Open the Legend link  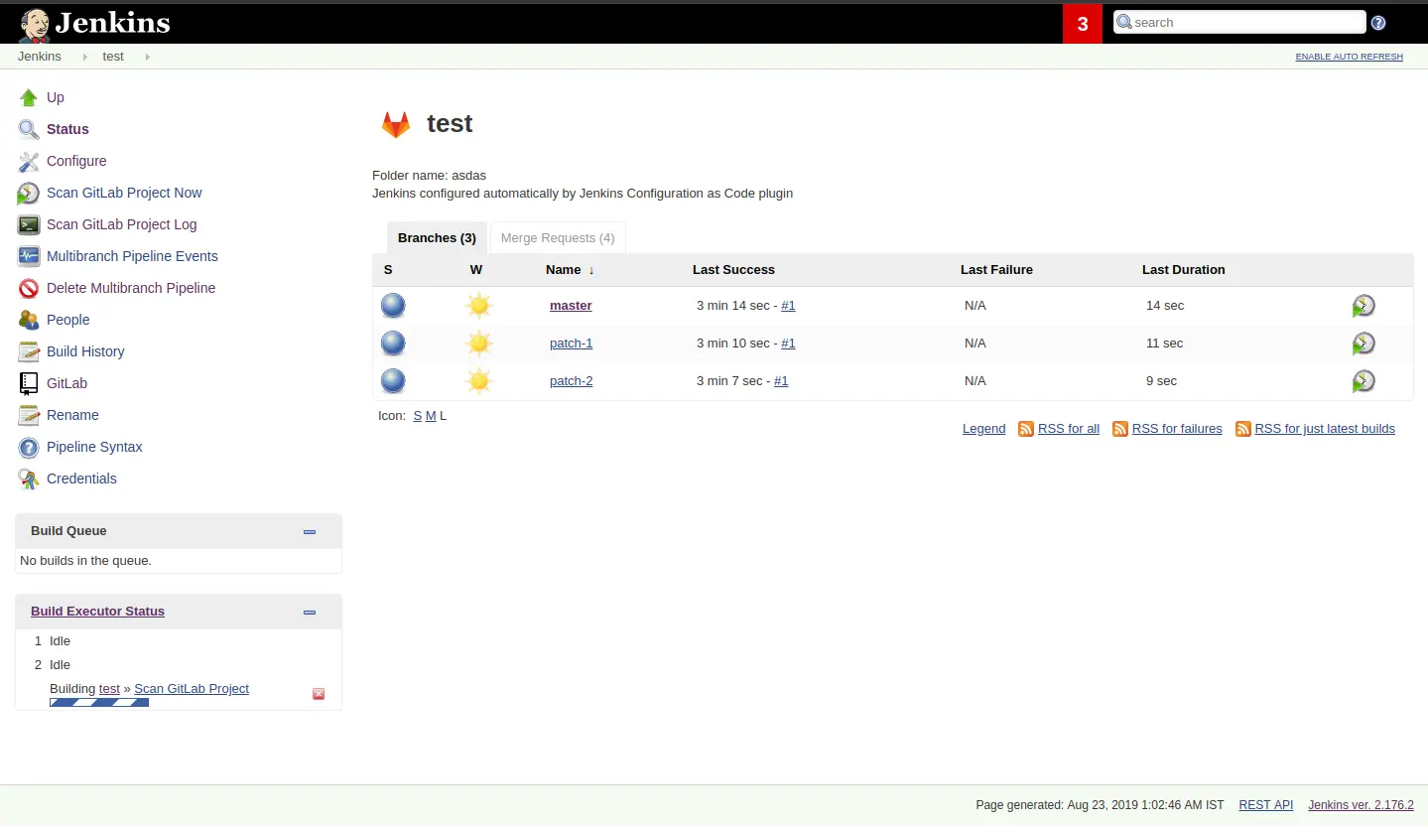[x=982, y=428]
